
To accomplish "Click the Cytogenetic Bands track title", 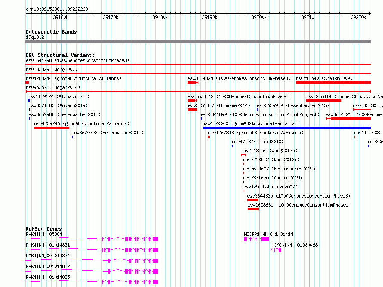I will (x=51, y=32).
